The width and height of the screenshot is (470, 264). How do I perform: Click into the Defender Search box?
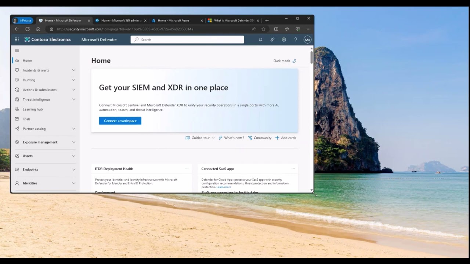pyautogui.click(x=187, y=40)
